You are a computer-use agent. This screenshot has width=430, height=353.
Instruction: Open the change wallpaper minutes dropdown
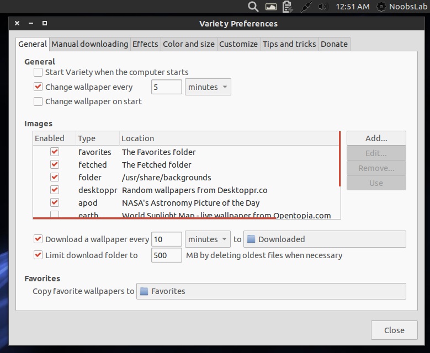208,87
